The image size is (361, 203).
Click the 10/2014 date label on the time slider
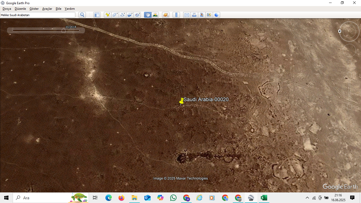(71, 27)
